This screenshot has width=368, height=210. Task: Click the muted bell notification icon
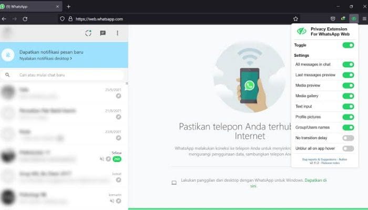(8, 55)
